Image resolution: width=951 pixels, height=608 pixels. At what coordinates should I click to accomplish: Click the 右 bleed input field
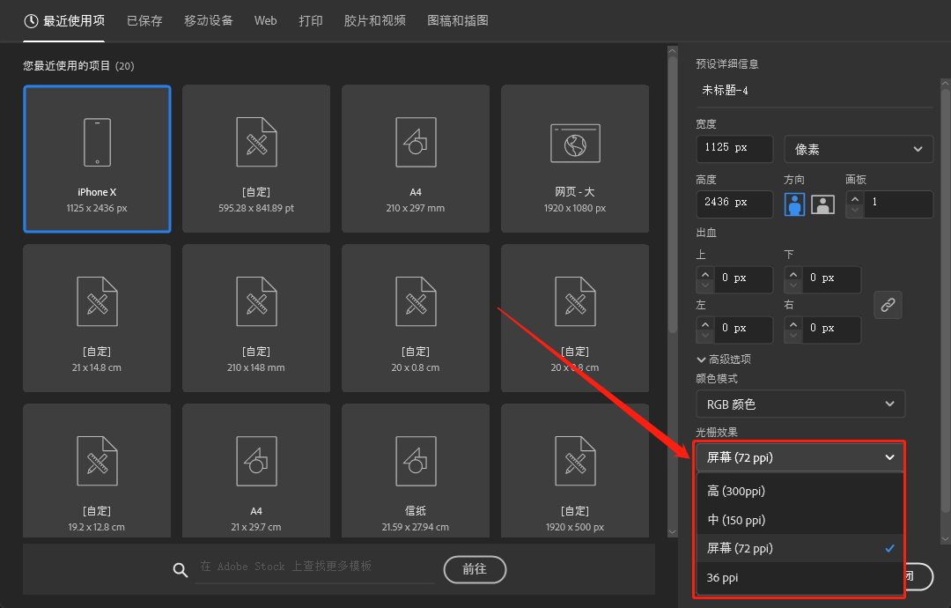point(831,330)
